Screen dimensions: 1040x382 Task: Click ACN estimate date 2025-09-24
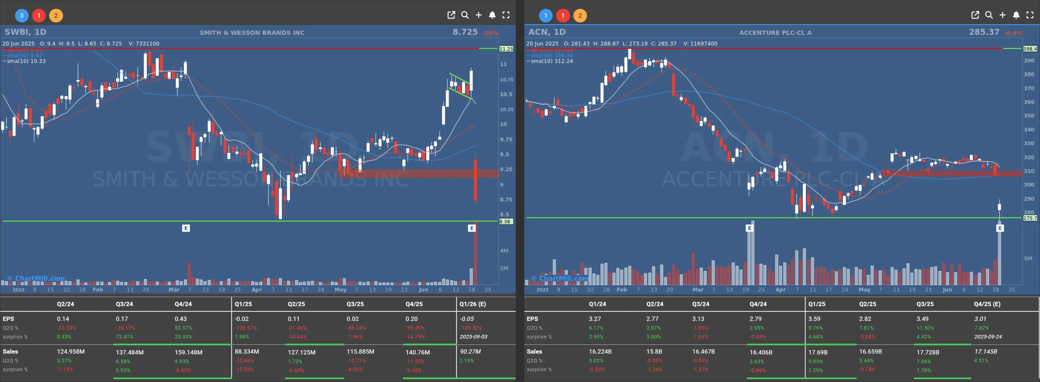(x=988, y=337)
